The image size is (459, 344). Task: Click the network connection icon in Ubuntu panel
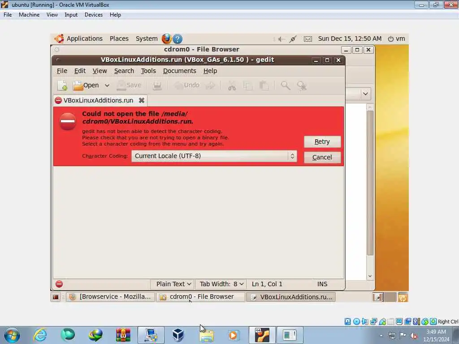point(293,39)
